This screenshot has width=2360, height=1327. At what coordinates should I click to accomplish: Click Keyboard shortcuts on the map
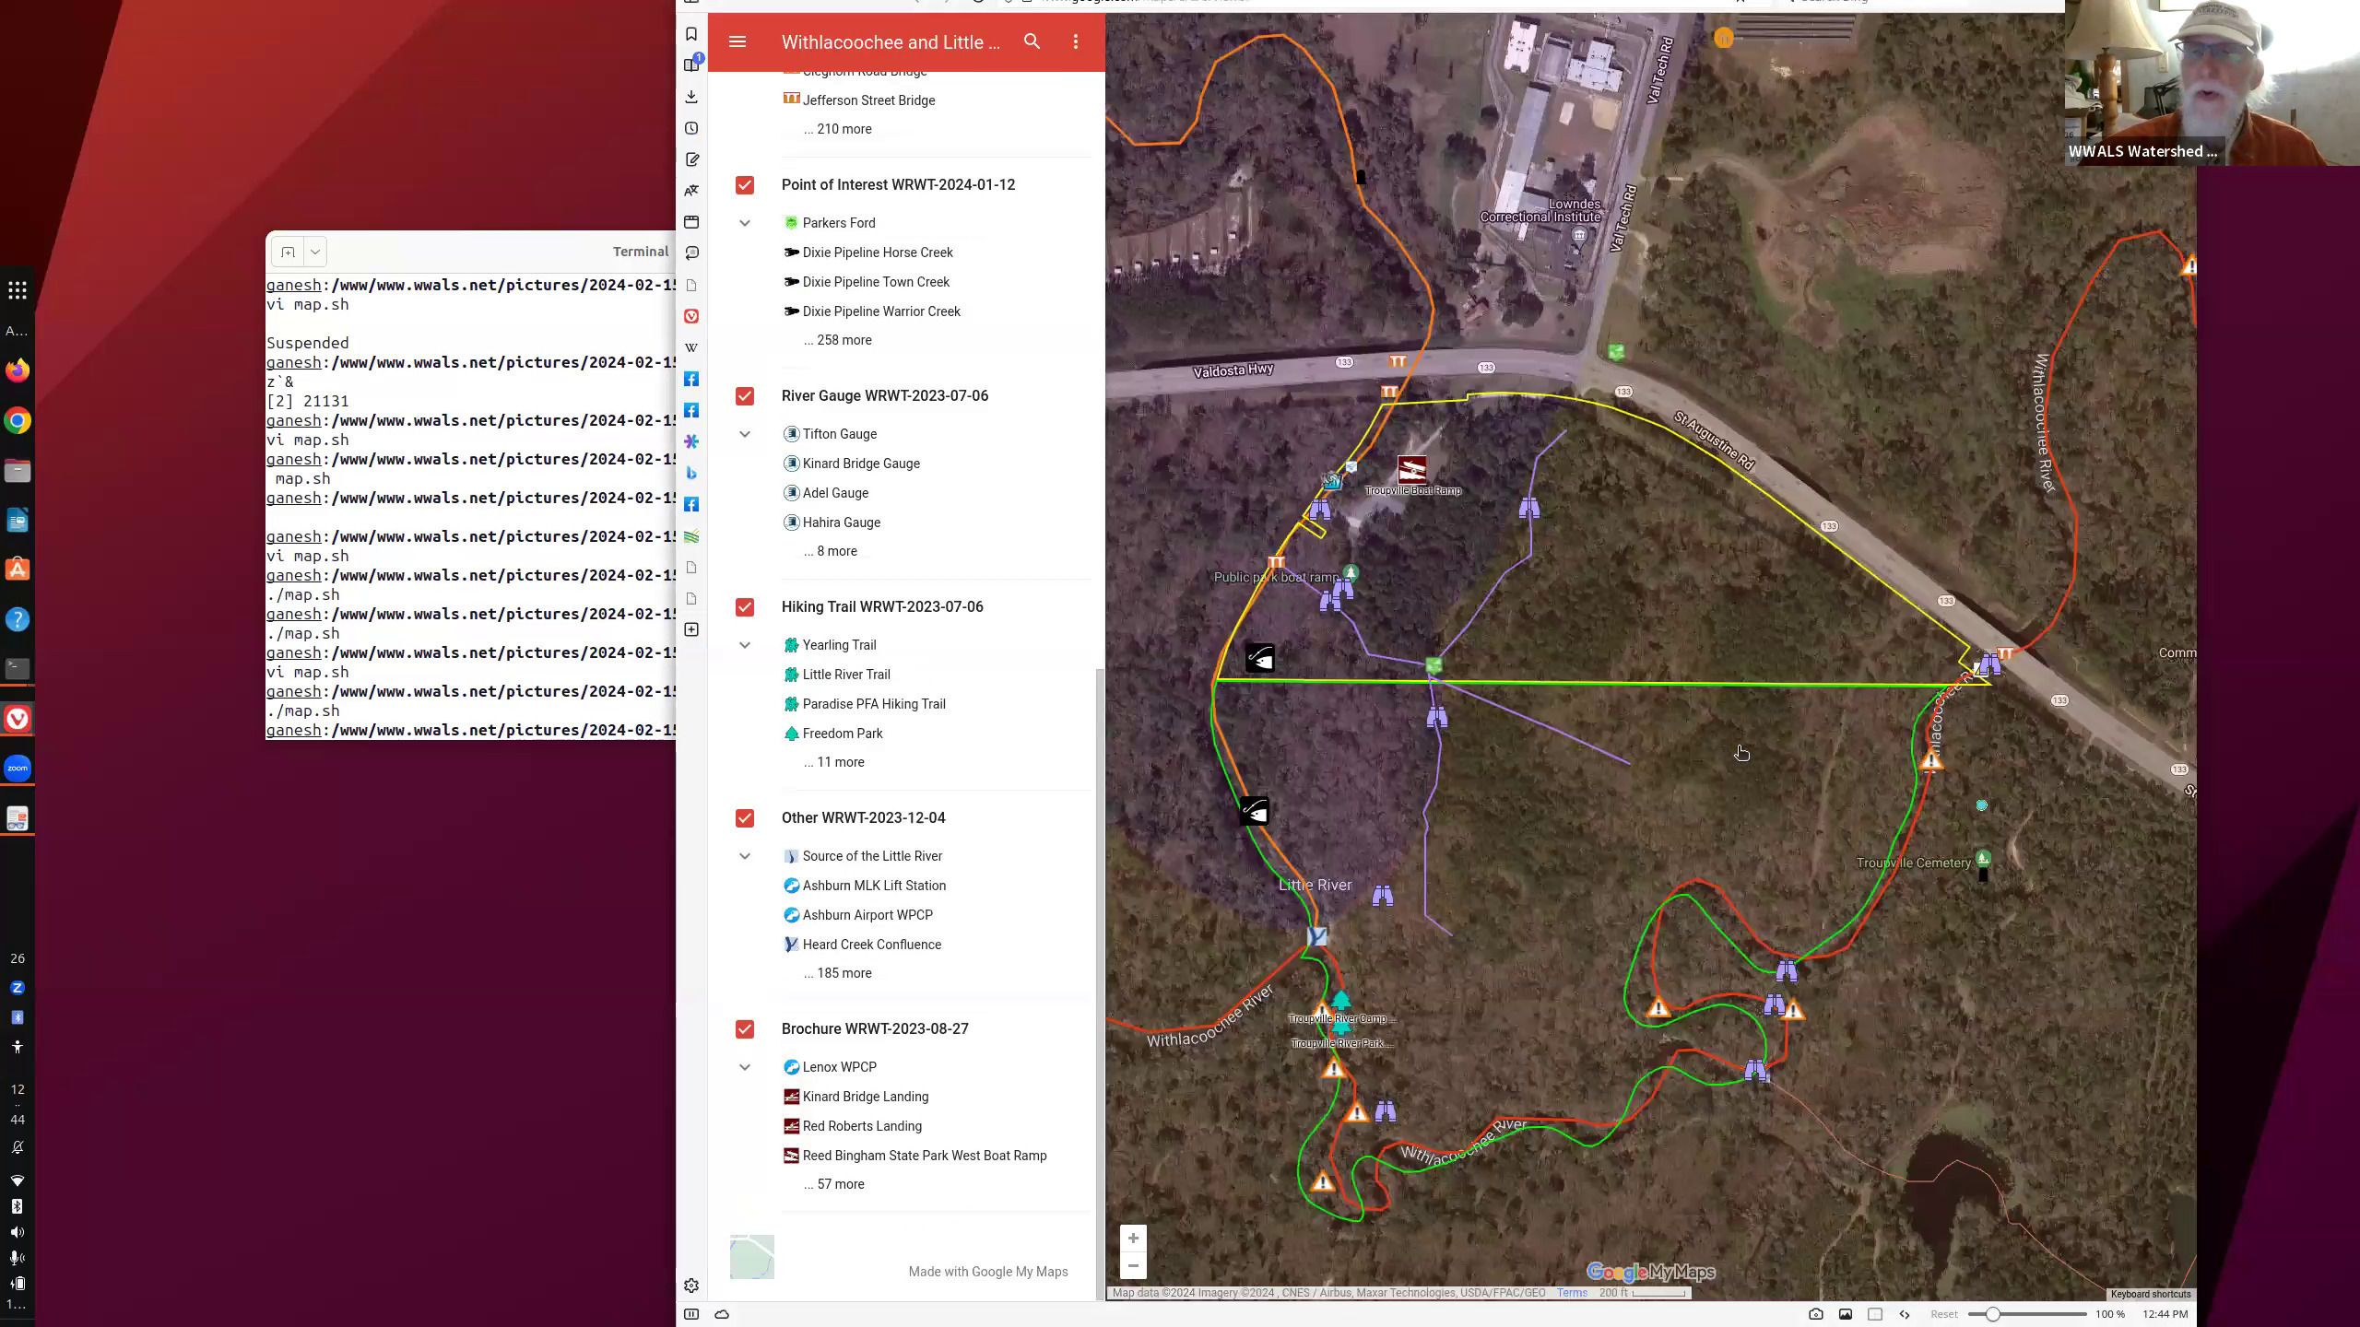[x=2150, y=1294]
